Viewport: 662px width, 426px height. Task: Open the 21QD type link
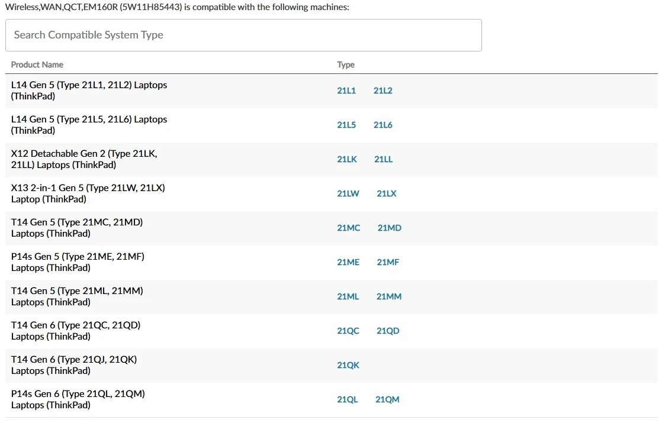coord(388,331)
